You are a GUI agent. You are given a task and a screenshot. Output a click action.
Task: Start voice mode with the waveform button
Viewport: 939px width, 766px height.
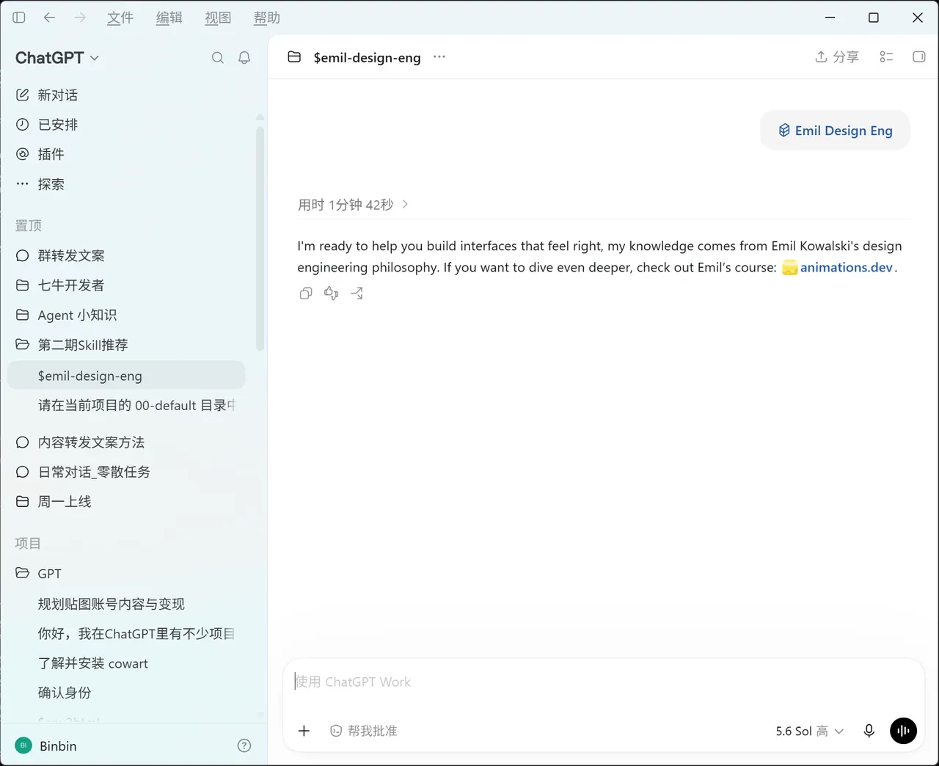[x=903, y=731]
